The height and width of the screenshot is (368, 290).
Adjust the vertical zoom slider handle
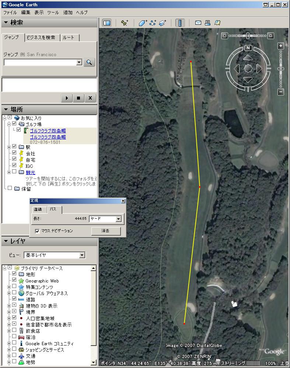point(281,69)
